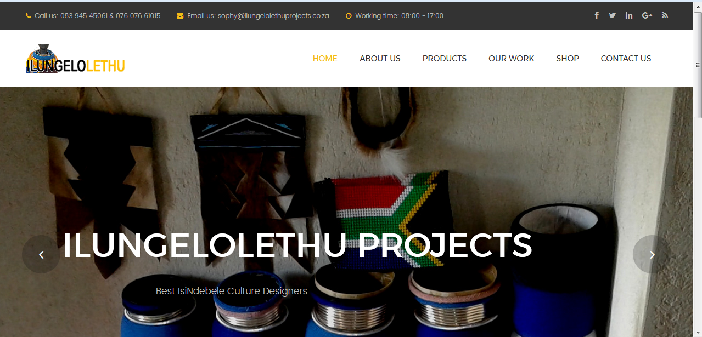
Task: Open the OUR WORK menu item
Action: pos(511,59)
